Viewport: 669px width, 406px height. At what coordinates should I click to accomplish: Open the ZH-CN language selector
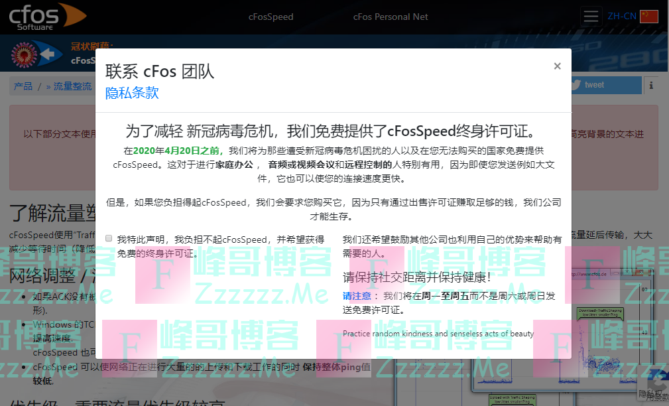(622, 17)
